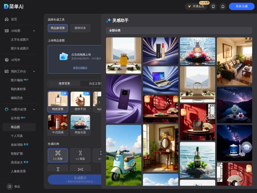The image size is (257, 193).
Task: Open the floating robot assistant icon
Action: click(246, 147)
